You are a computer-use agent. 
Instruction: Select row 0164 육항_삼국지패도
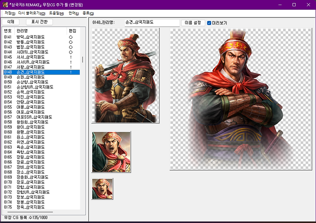(x=42, y=152)
